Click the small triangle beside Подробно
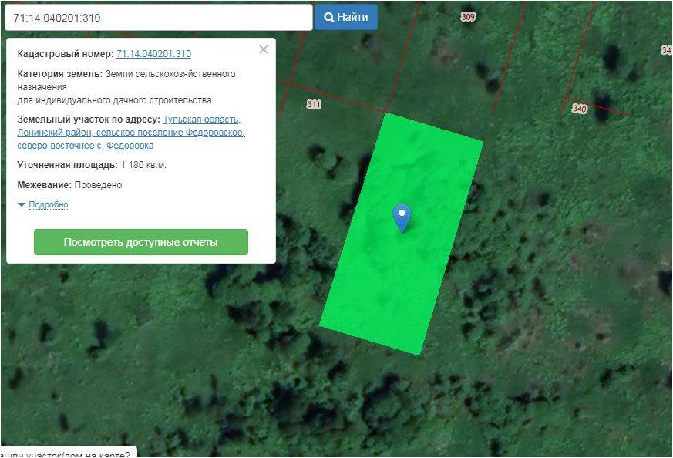Viewport: 673px width, 458px height. (x=22, y=205)
